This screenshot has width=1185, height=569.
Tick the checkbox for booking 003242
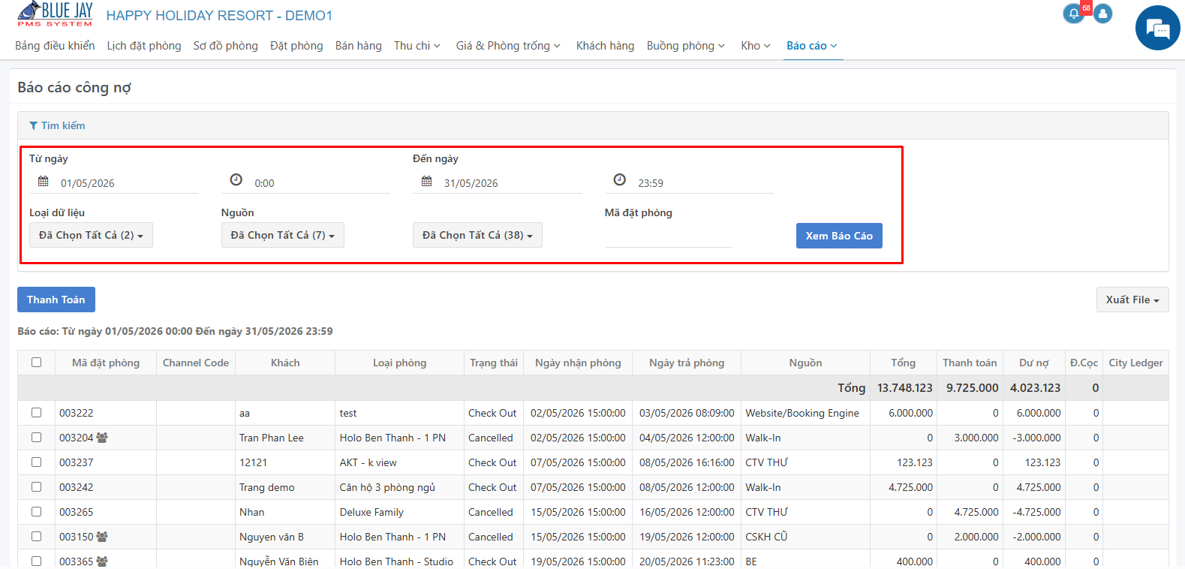[x=36, y=486]
